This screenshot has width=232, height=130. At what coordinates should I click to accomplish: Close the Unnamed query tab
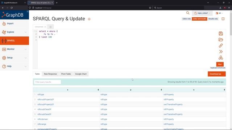point(45,27)
